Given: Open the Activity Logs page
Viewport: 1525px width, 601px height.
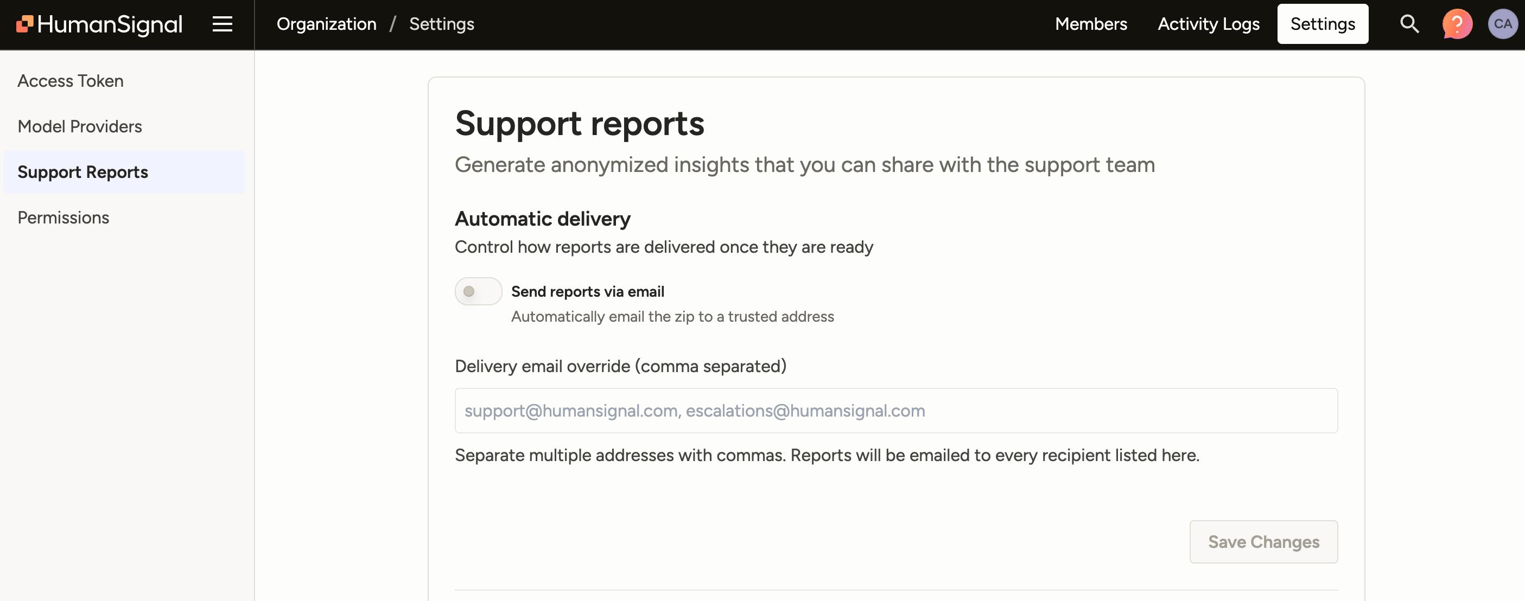Looking at the screenshot, I should pyautogui.click(x=1208, y=24).
